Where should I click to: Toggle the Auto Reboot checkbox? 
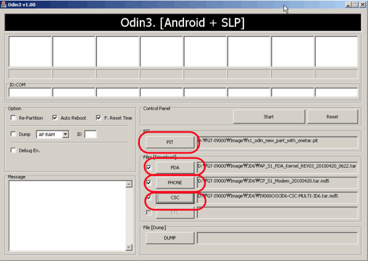pyautogui.click(x=55, y=117)
